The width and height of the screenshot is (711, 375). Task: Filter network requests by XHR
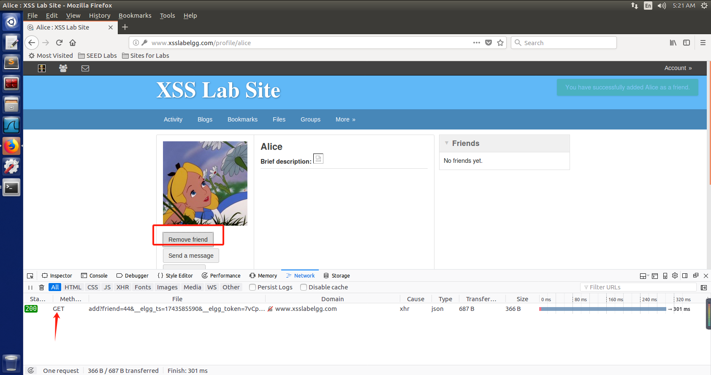pyautogui.click(x=123, y=287)
